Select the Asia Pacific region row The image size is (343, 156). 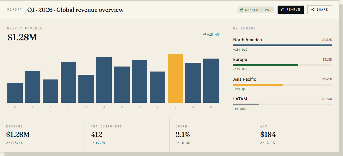pos(283,84)
